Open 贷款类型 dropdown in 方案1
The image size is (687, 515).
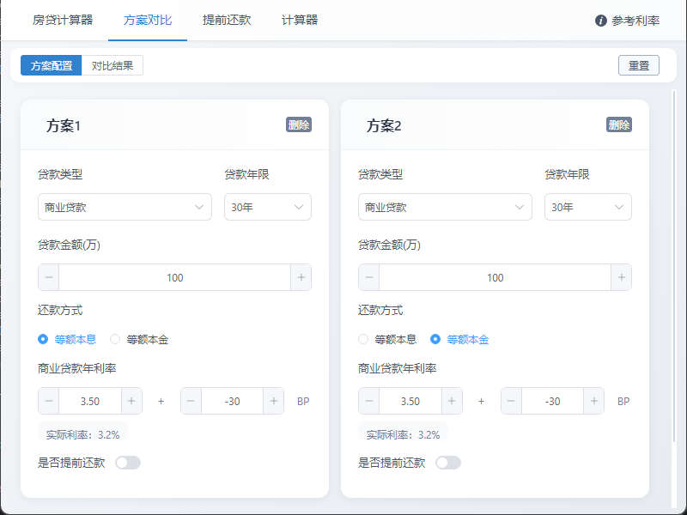[125, 207]
